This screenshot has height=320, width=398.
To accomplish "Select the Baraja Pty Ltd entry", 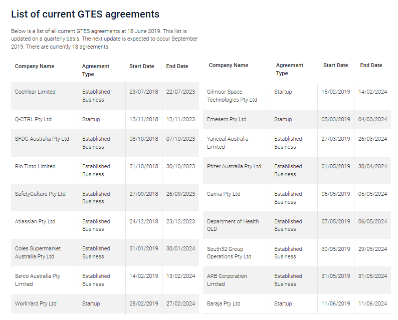I will point(224,303).
